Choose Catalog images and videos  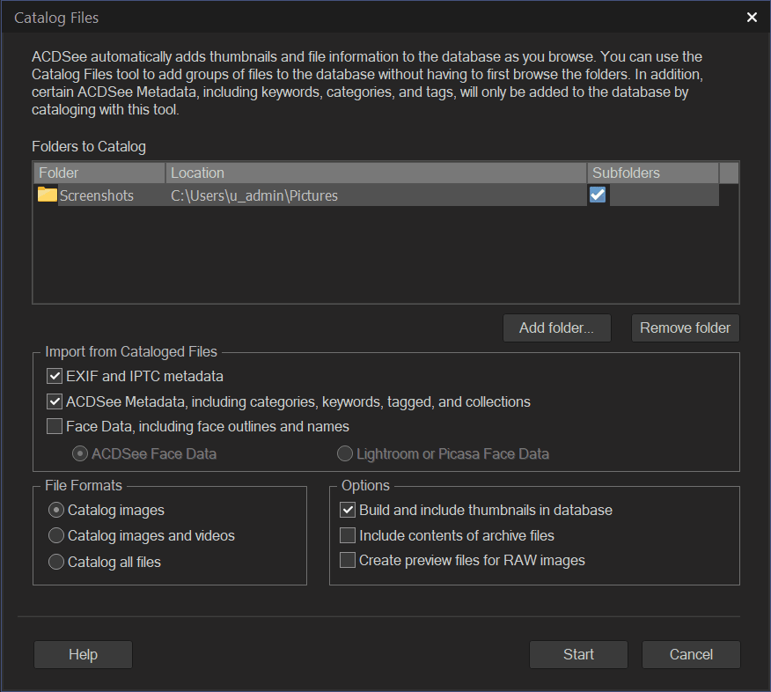pyautogui.click(x=56, y=535)
